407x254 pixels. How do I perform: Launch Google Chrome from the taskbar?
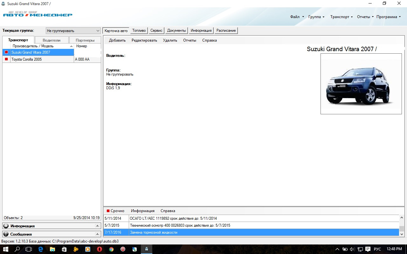tap(111, 249)
